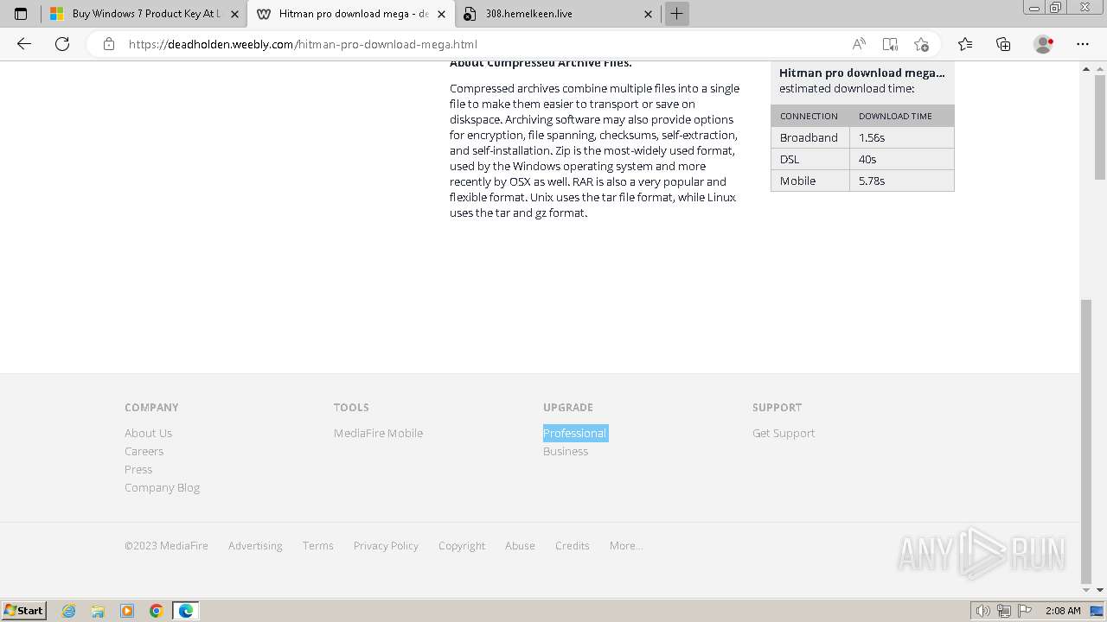1107x622 pixels.
Task: Click the 40s download time value
Action: point(867,159)
